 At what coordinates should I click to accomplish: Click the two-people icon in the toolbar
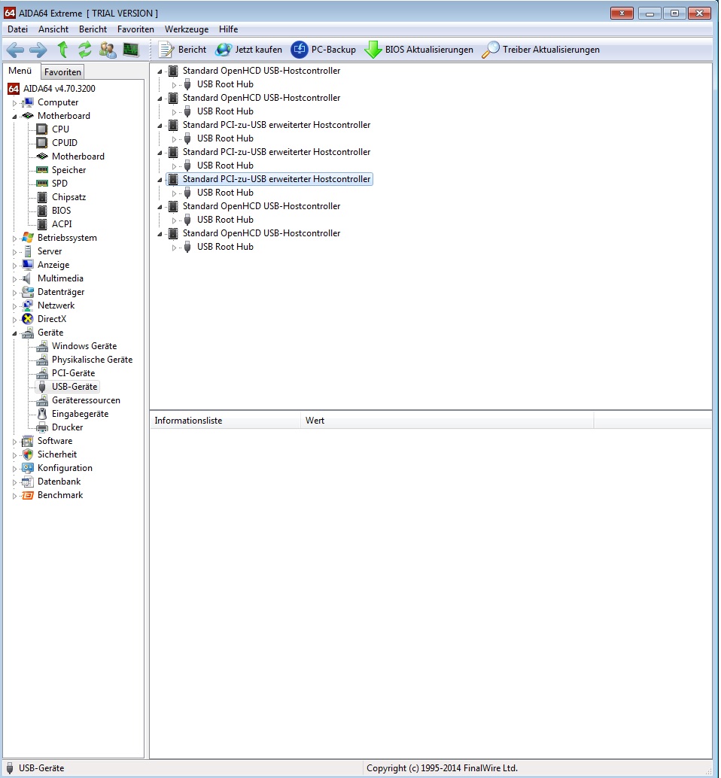[x=108, y=50]
